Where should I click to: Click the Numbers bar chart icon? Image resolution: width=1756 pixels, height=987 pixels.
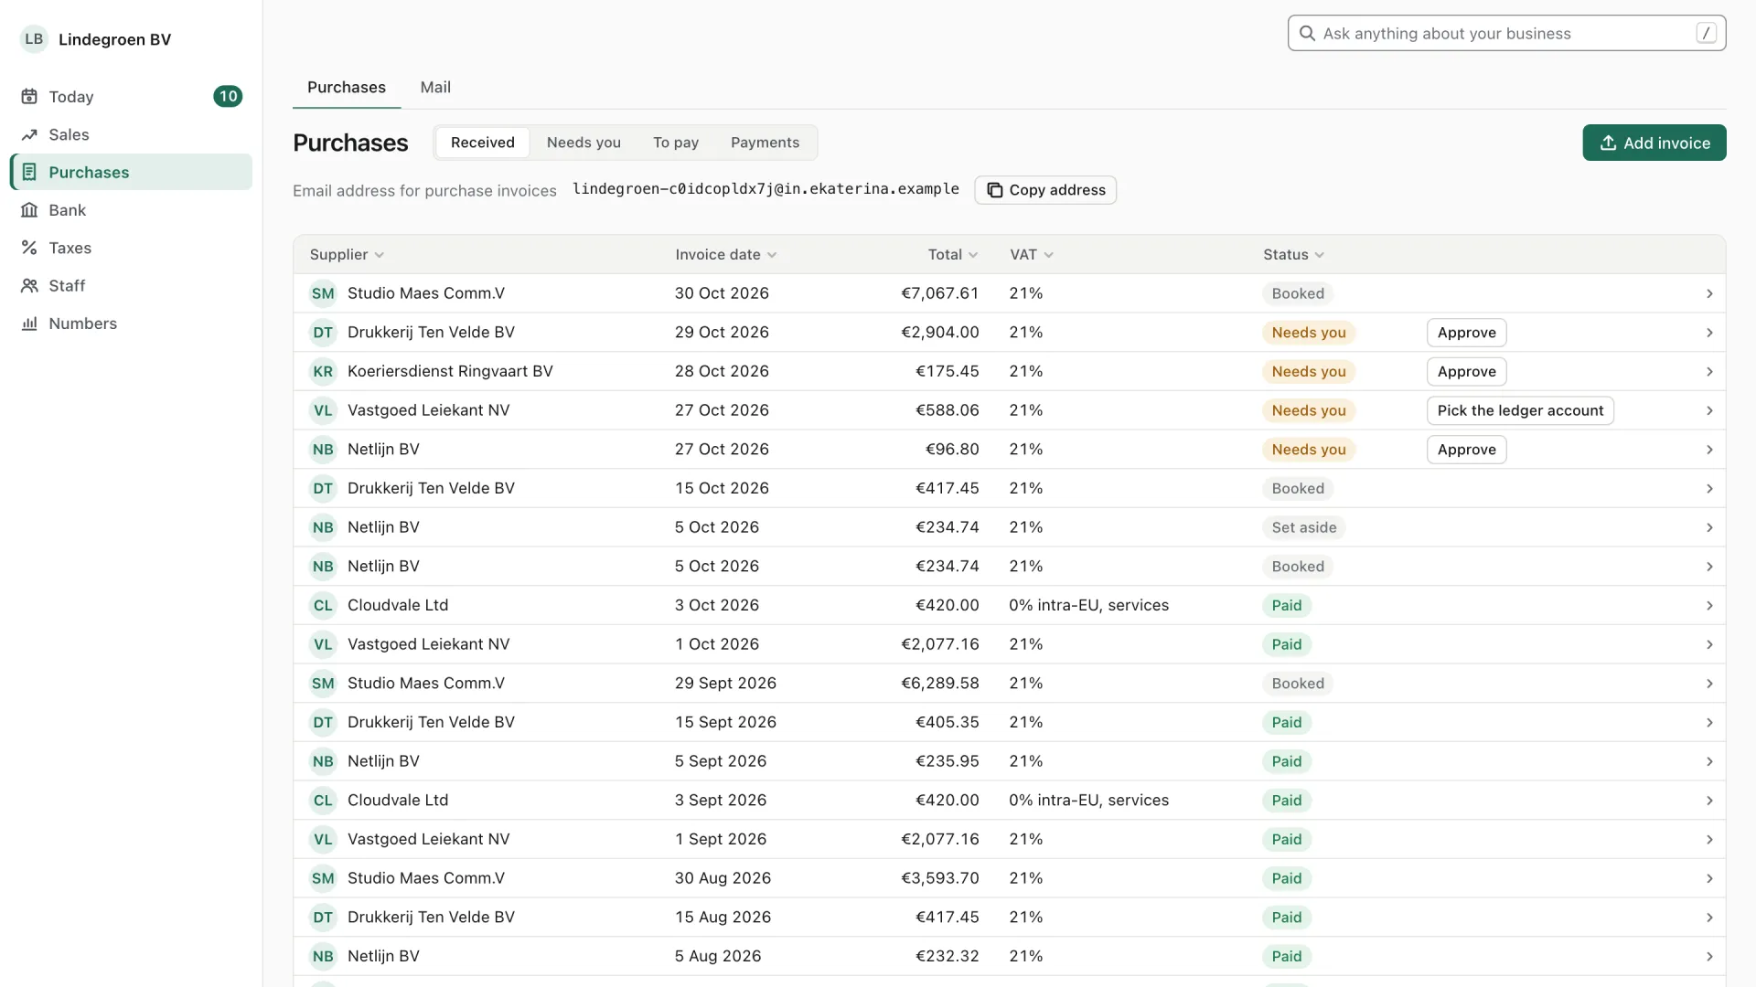[29, 324]
